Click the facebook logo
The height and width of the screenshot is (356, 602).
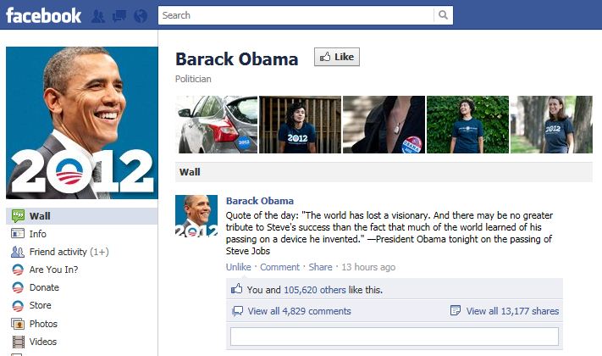pos(43,16)
